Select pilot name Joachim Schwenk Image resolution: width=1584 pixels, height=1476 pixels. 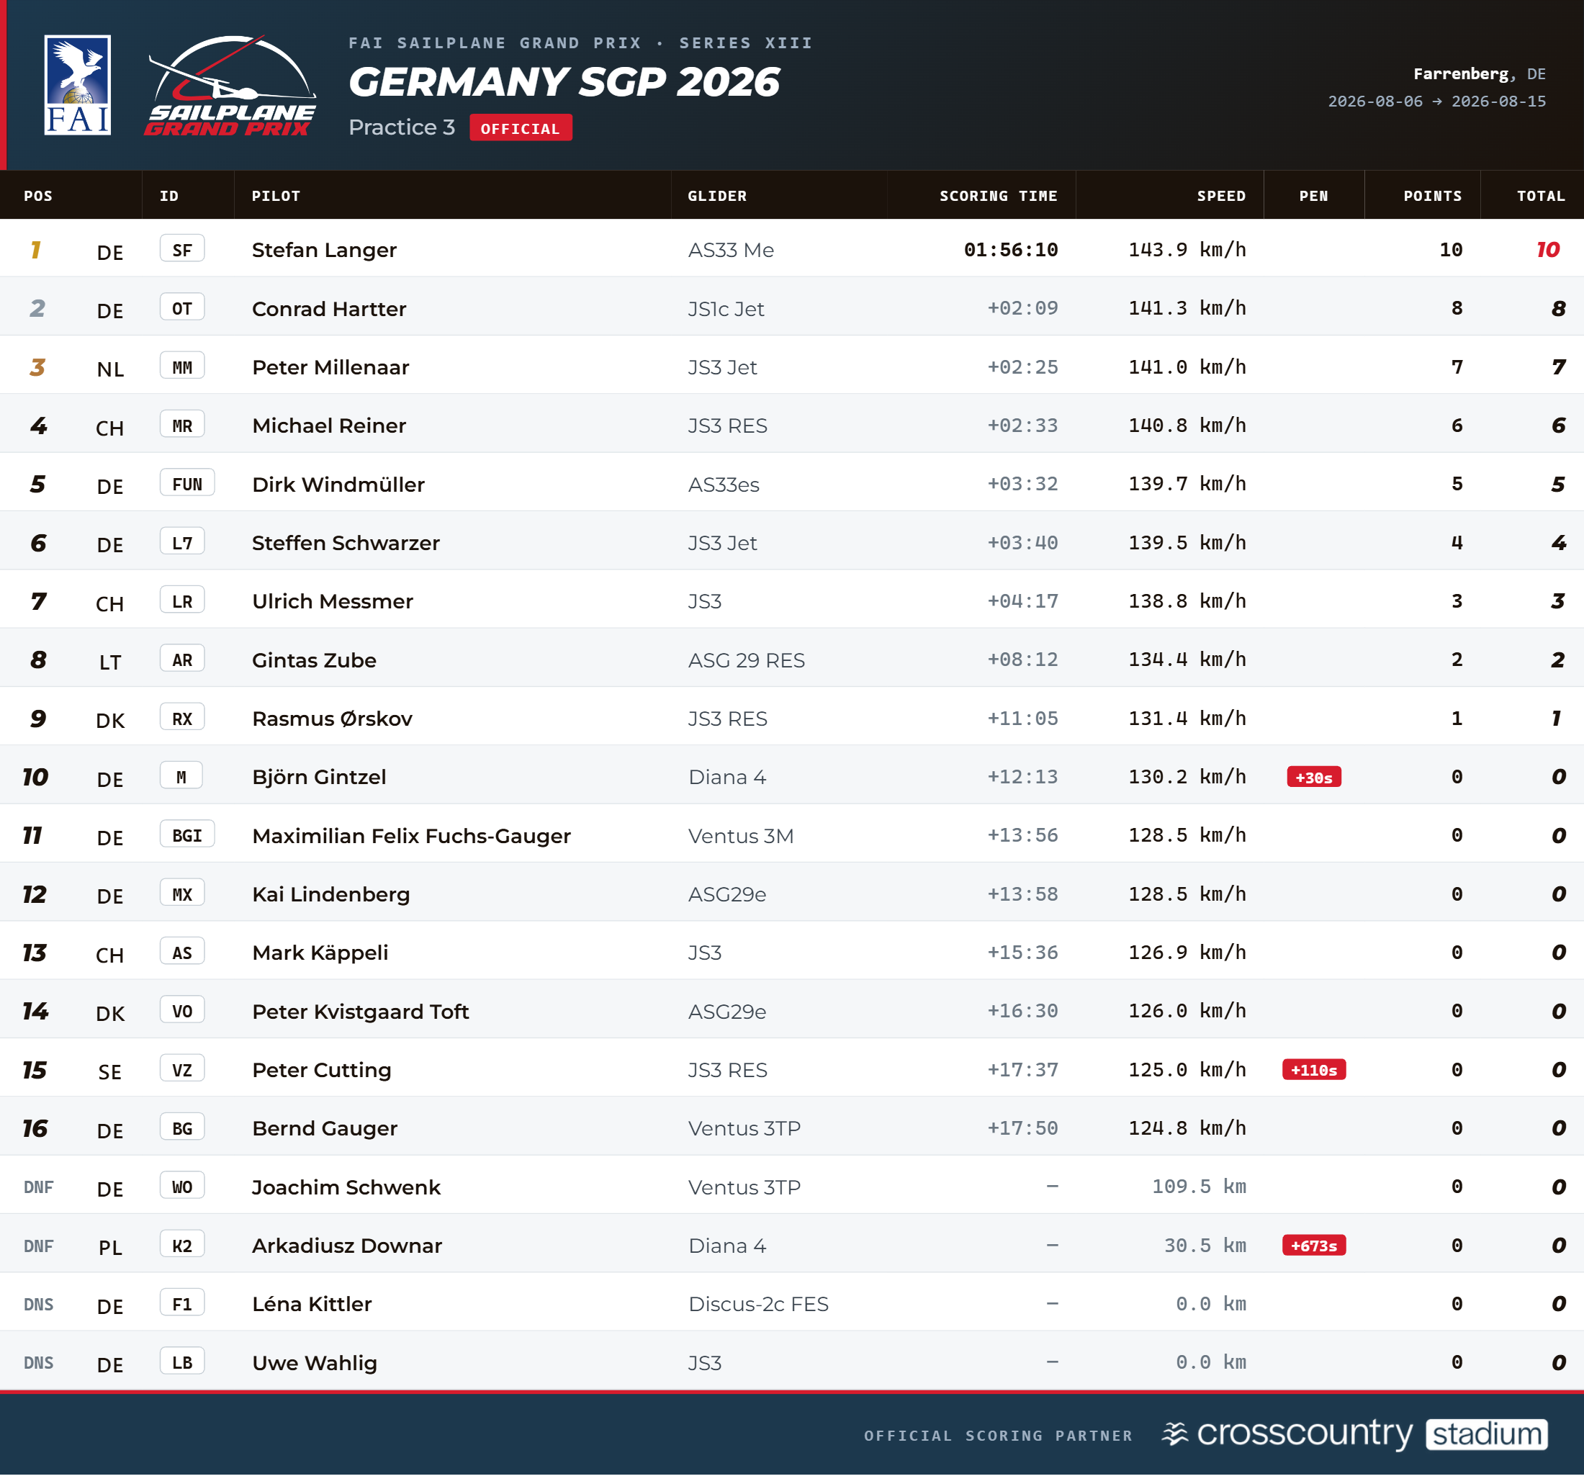pyautogui.click(x=346, y=1187)
